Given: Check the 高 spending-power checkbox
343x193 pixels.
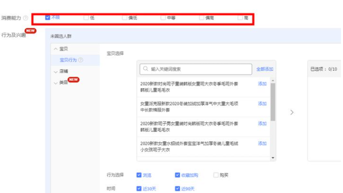Looking at the screenshot, I should (240, 18).
